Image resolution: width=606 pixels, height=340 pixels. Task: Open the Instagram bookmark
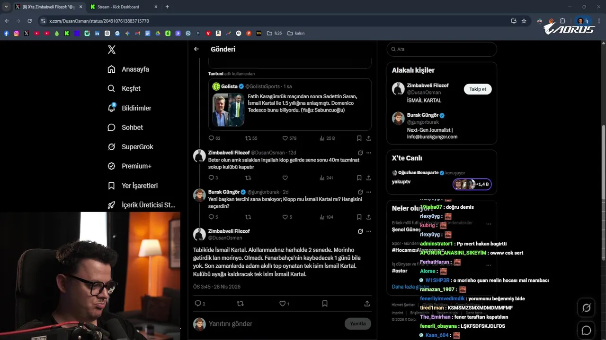16,34
